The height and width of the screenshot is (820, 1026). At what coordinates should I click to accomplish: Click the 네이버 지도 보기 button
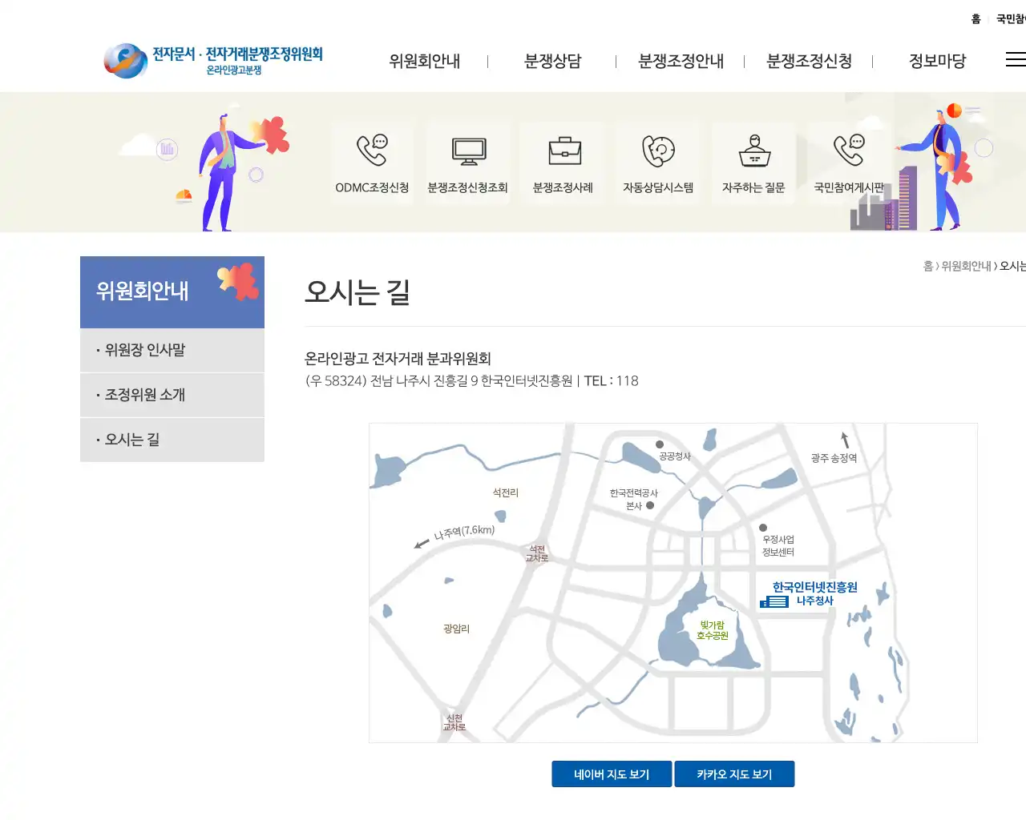(x=611, y=774)
